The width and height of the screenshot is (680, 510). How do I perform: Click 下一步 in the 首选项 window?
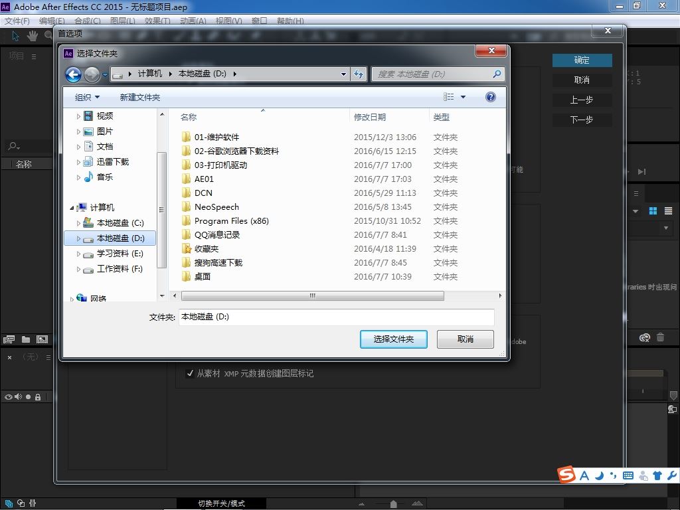coord(582,120)
